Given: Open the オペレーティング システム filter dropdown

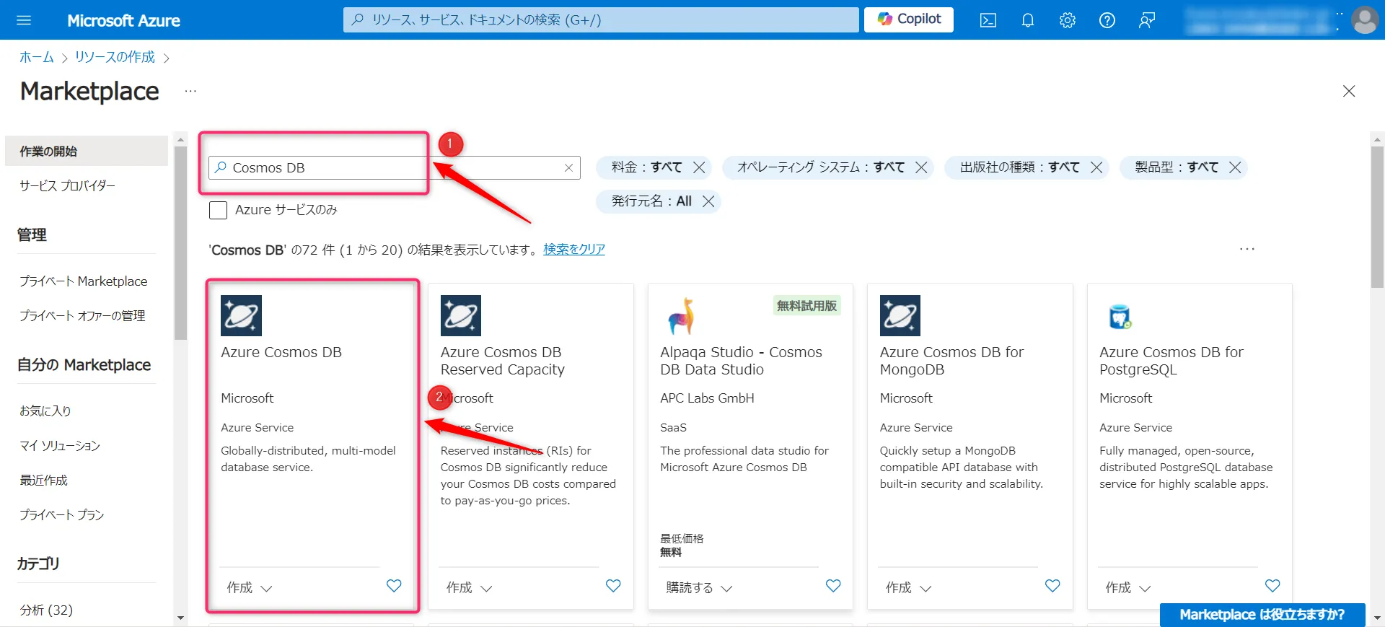Looking at the screenshot, I should 820,167.
